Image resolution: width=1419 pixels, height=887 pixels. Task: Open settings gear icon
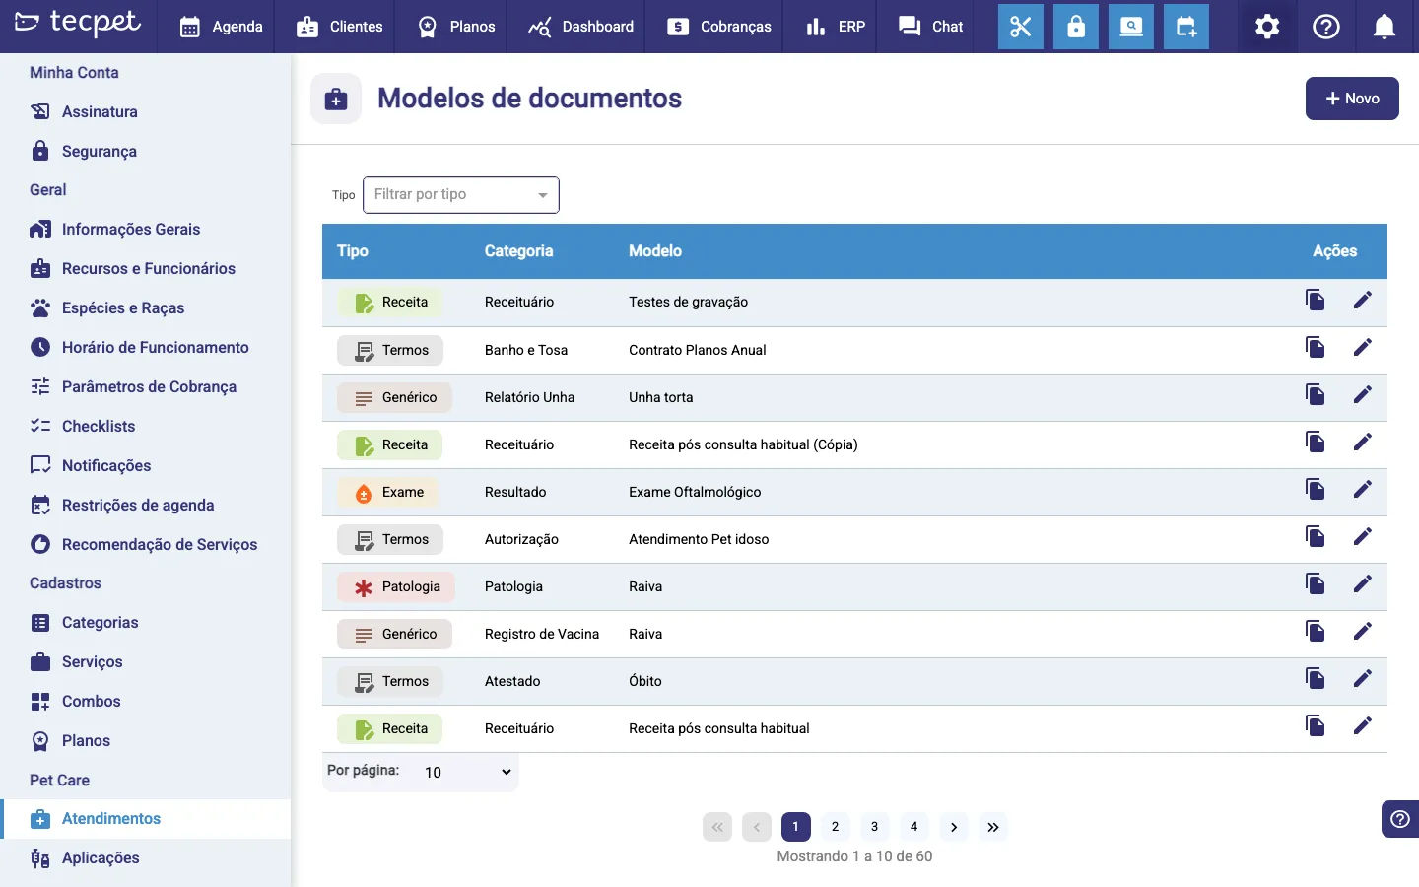tap(1267, 27)
